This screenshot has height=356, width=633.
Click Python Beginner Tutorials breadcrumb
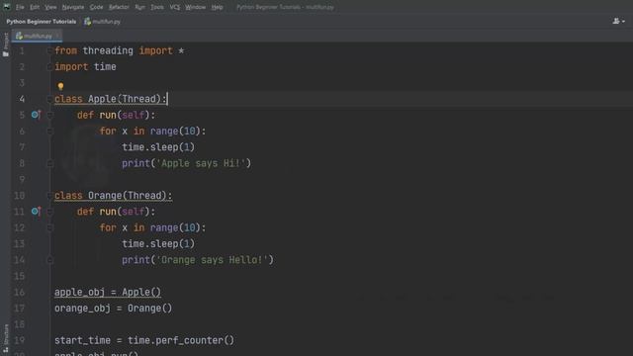click(x=42, y=22)
